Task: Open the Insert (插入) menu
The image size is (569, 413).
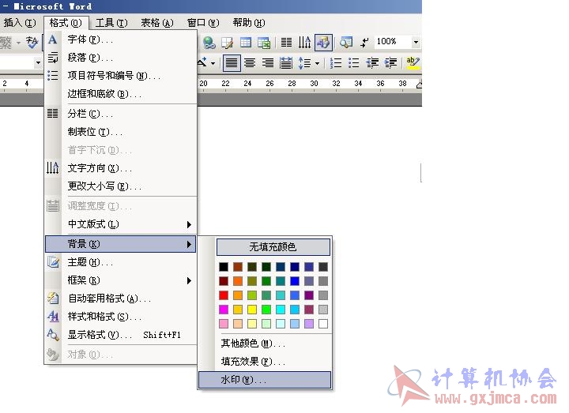Action: pos(20,23)
